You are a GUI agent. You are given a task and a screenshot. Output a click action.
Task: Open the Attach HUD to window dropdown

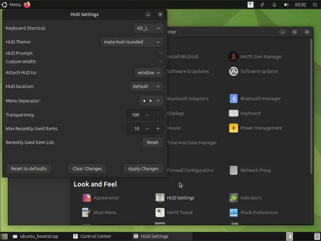tap(149, 72)
